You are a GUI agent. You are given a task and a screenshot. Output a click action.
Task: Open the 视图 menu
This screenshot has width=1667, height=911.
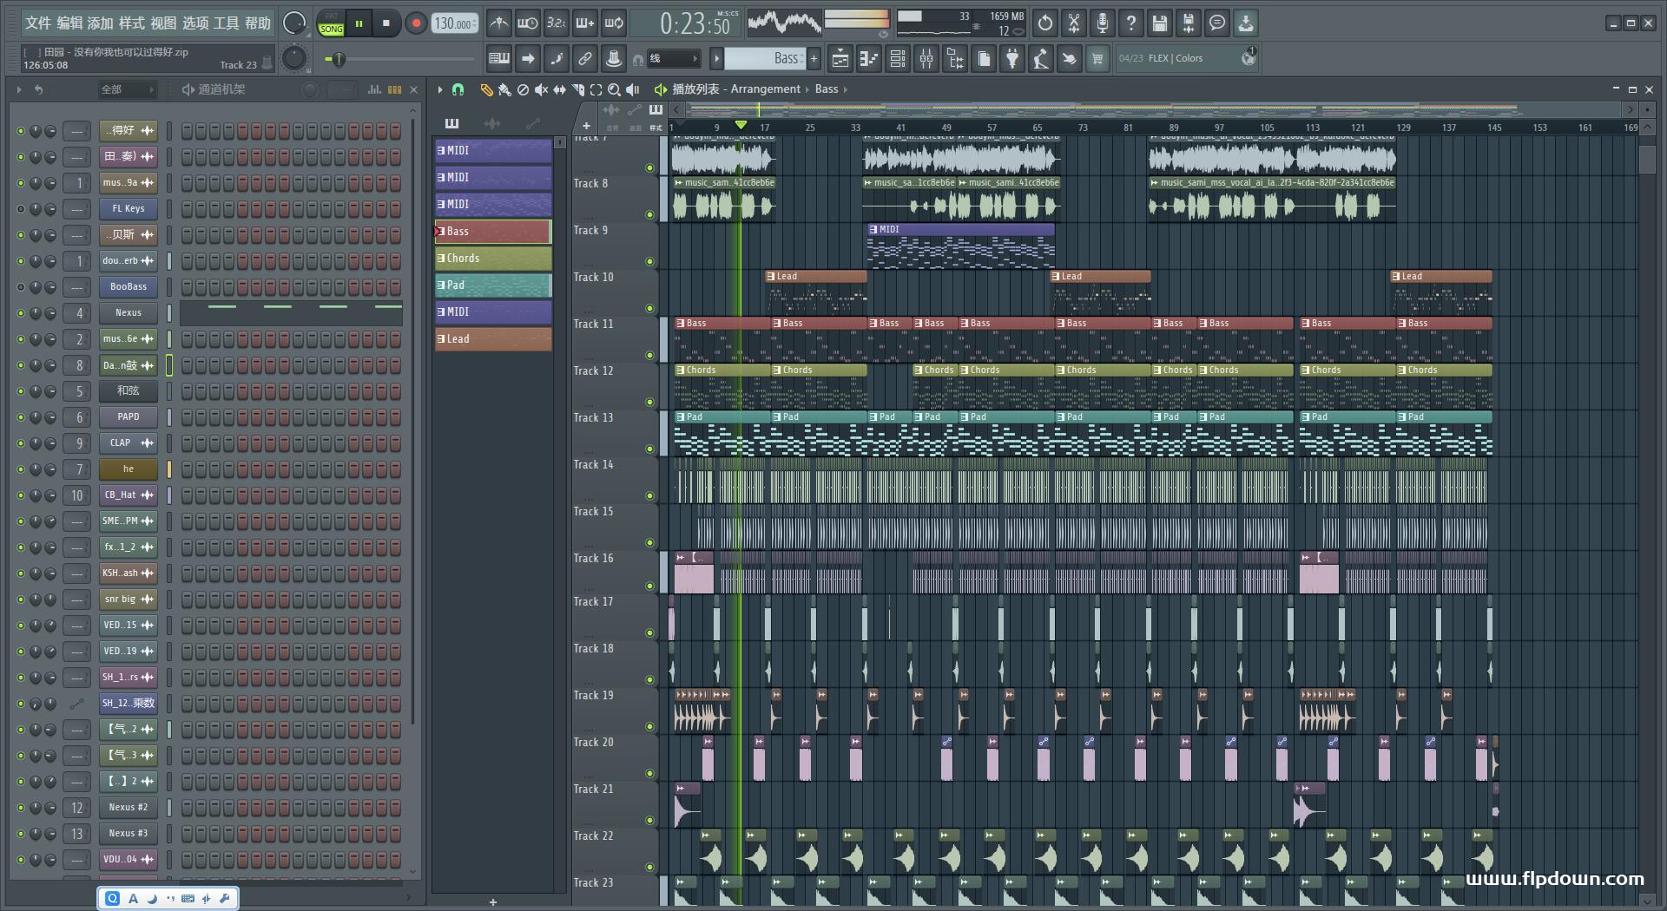(x=163, y=23)
